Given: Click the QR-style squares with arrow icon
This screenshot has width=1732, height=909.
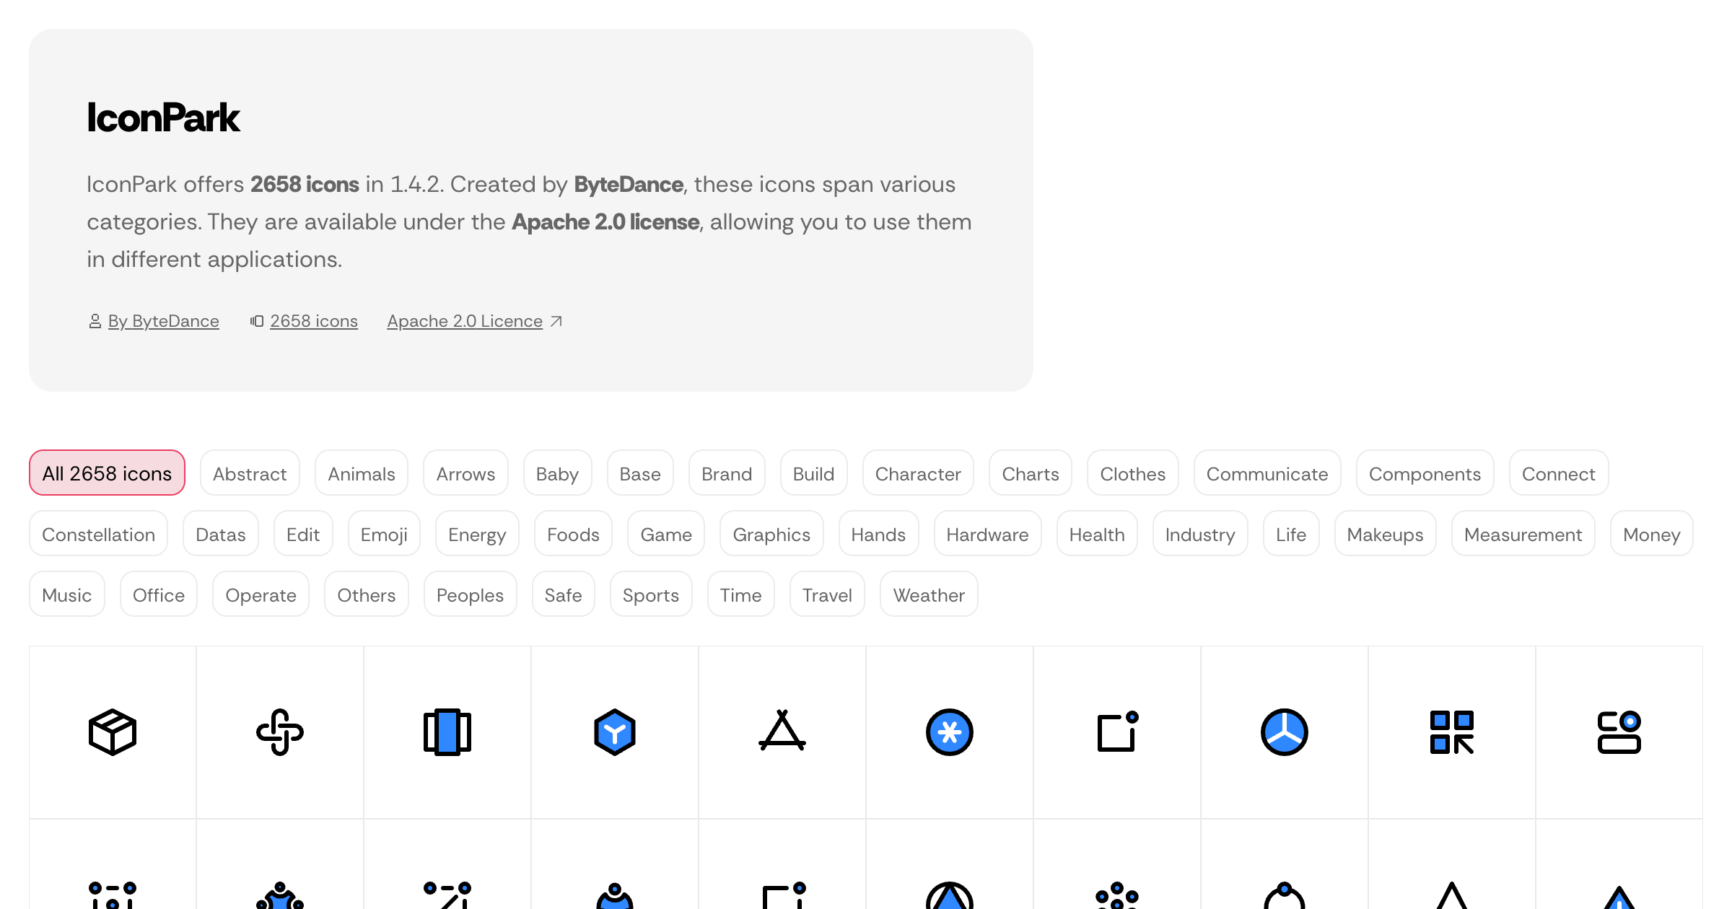Looking at the screenshot, I should click(1451, 732).
